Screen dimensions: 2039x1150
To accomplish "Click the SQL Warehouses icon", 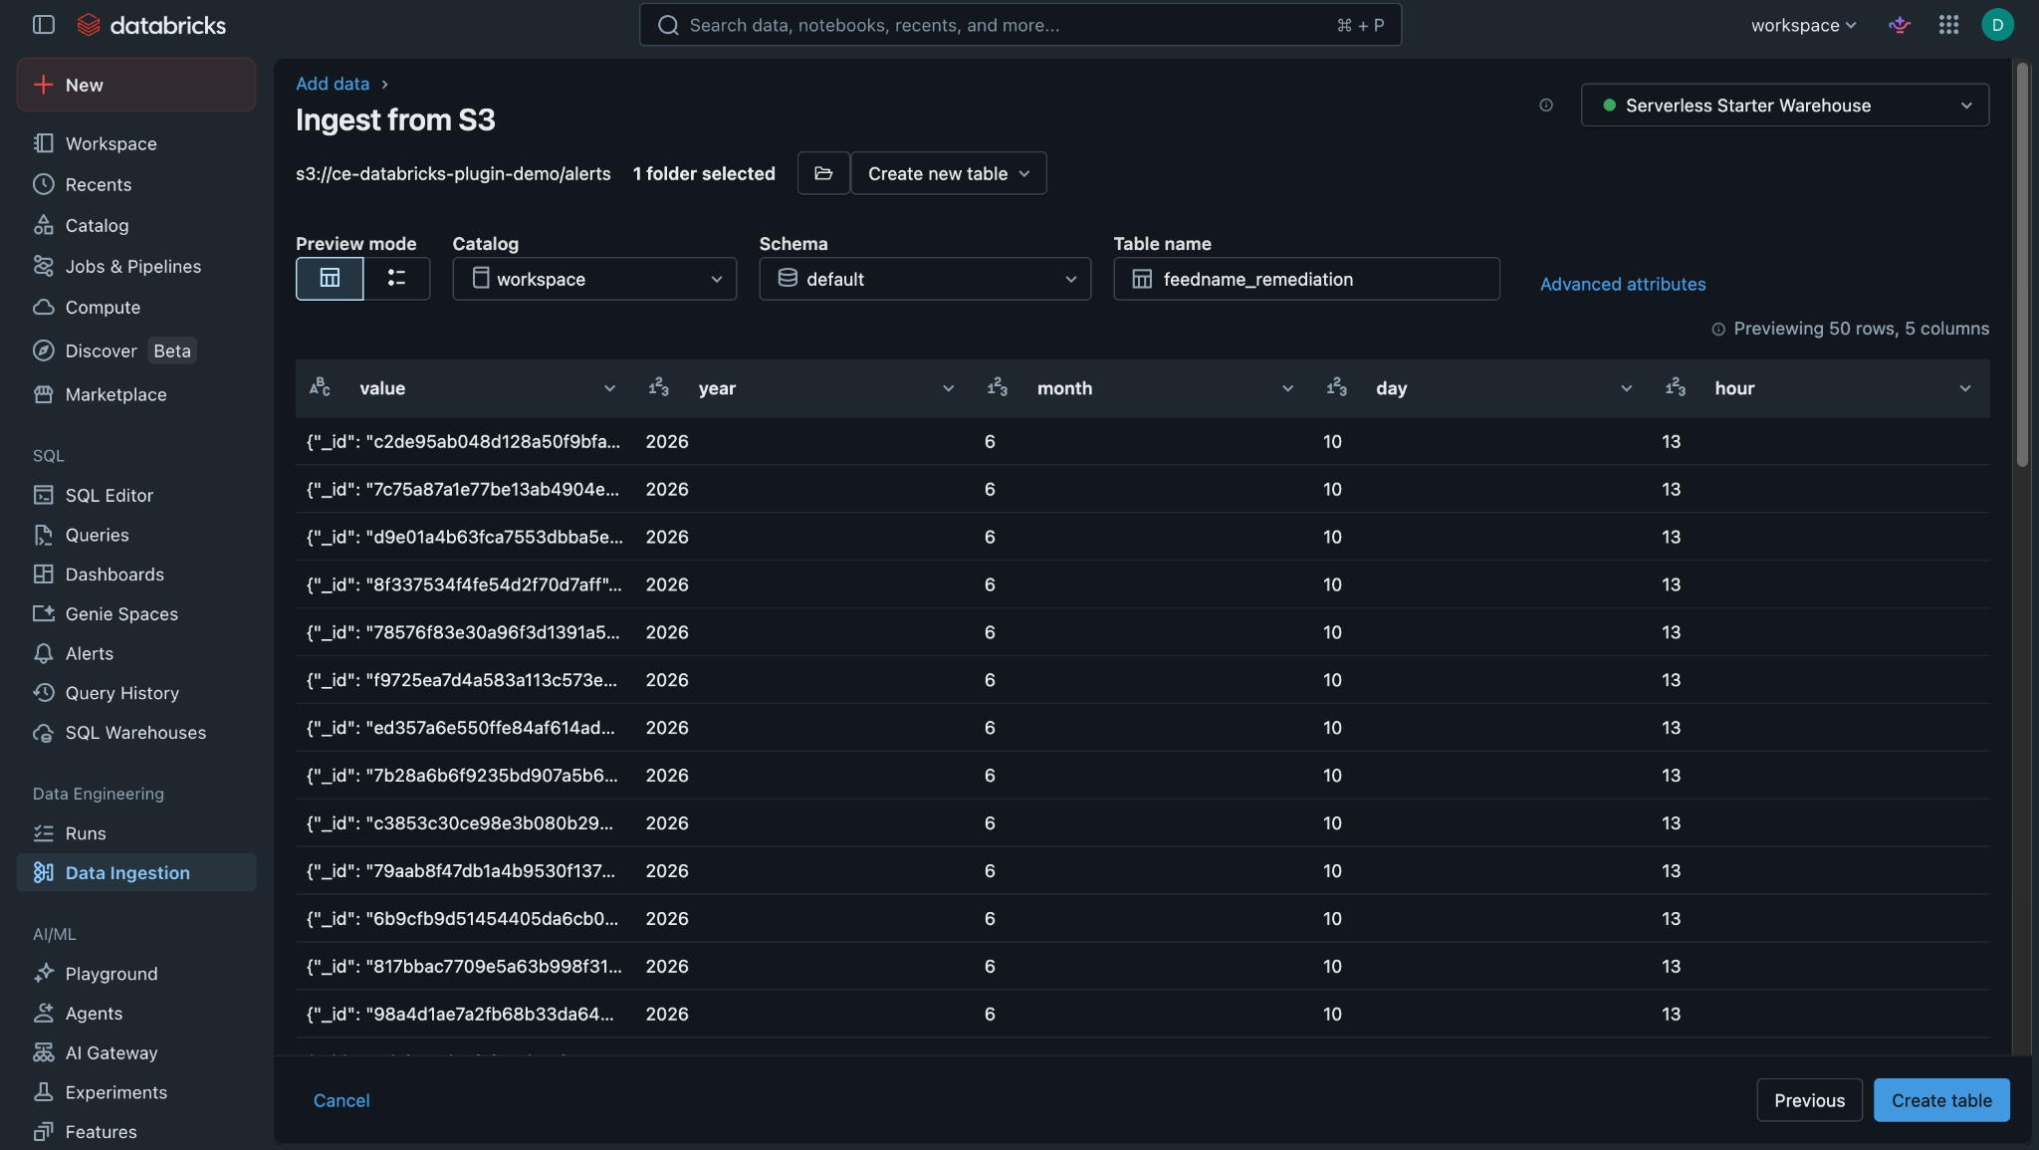I will (44, 733).
